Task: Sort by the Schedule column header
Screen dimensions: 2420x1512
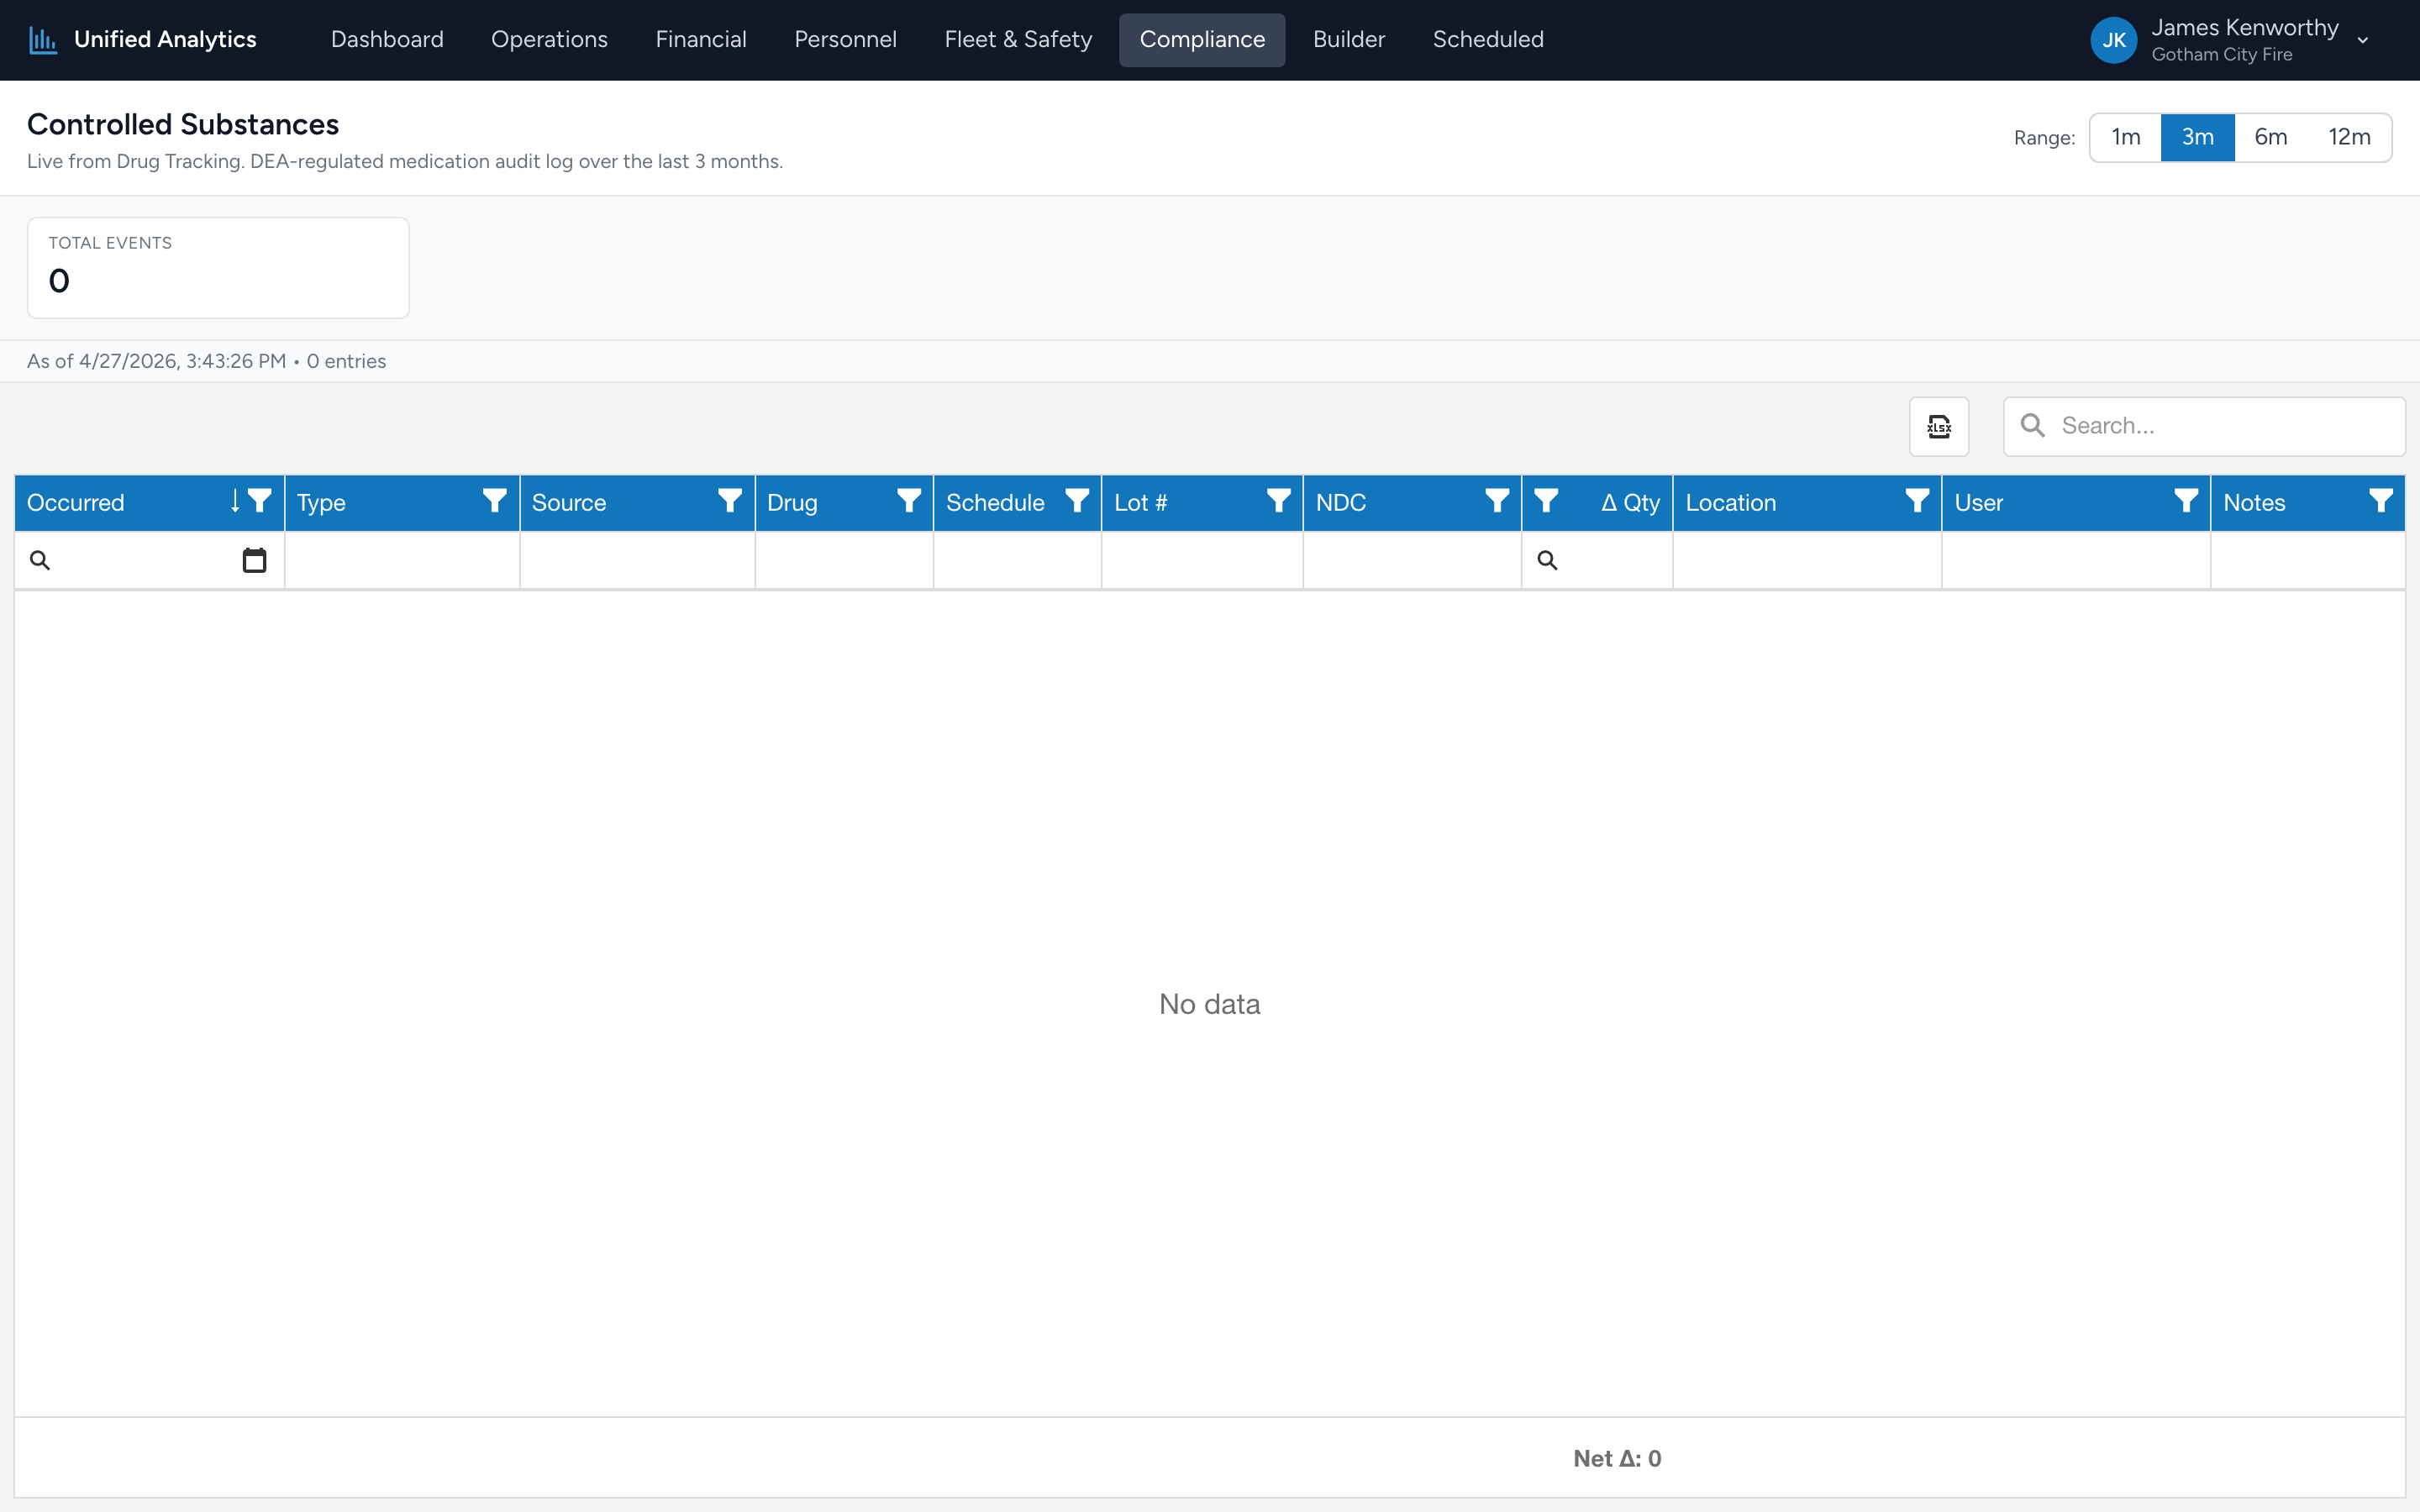Action: (995, 503)
